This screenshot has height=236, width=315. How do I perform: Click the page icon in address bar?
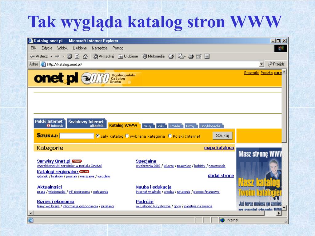(x=43, y=64)
